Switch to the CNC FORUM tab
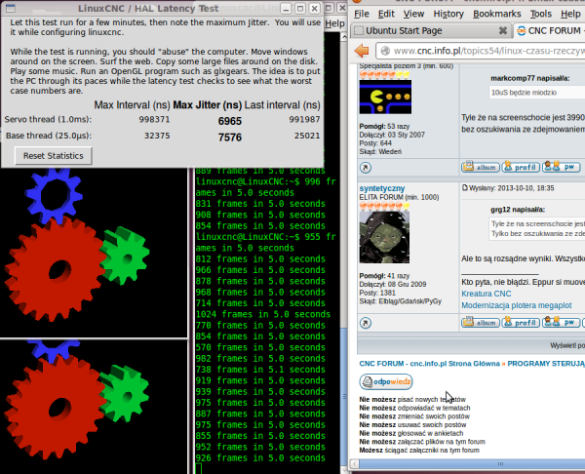Image resolution: width=585 pixels, height=474 pixels. pos(550,30)
